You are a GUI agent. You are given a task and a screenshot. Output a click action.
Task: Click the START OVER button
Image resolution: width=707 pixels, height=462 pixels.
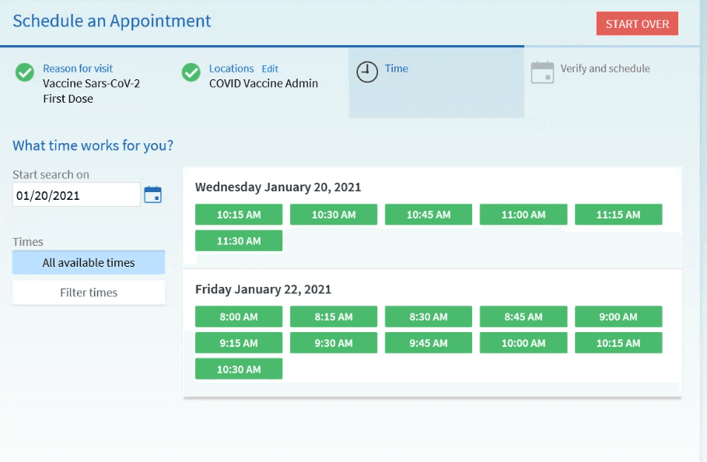pyautogui.click(x=637, y=23)
